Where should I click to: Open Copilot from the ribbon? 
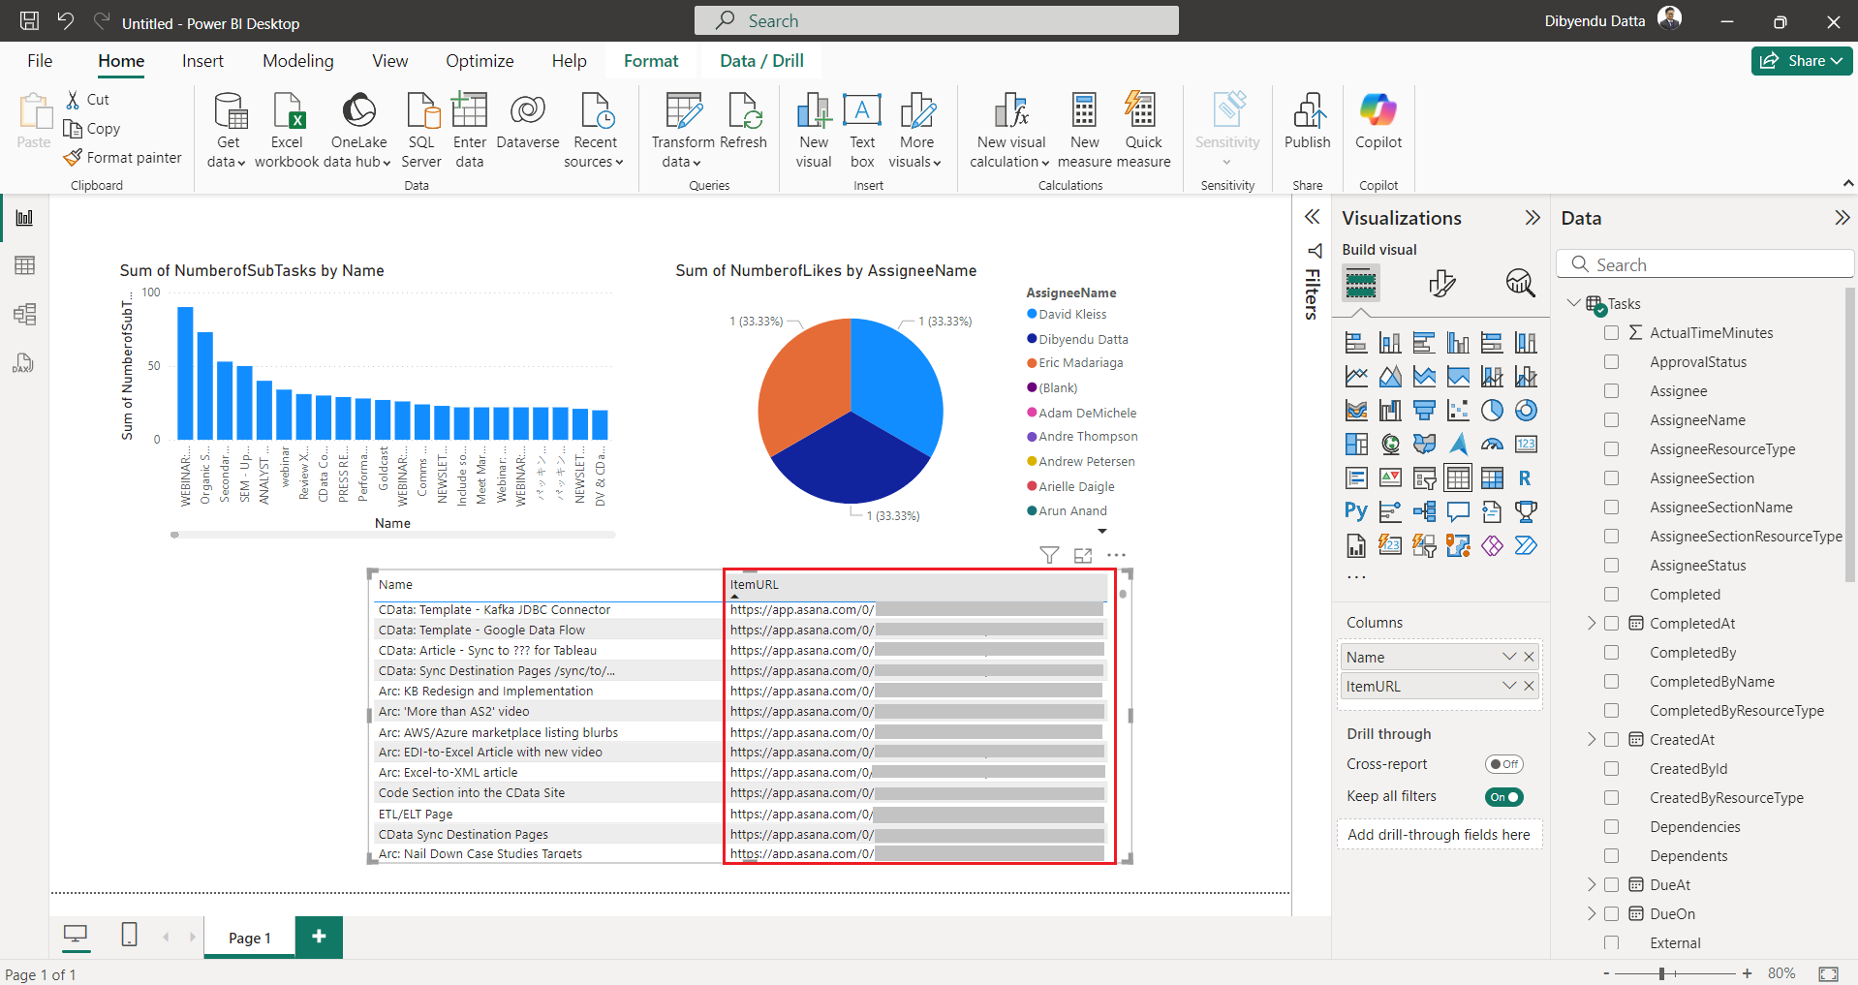[x=1378, y=112]
